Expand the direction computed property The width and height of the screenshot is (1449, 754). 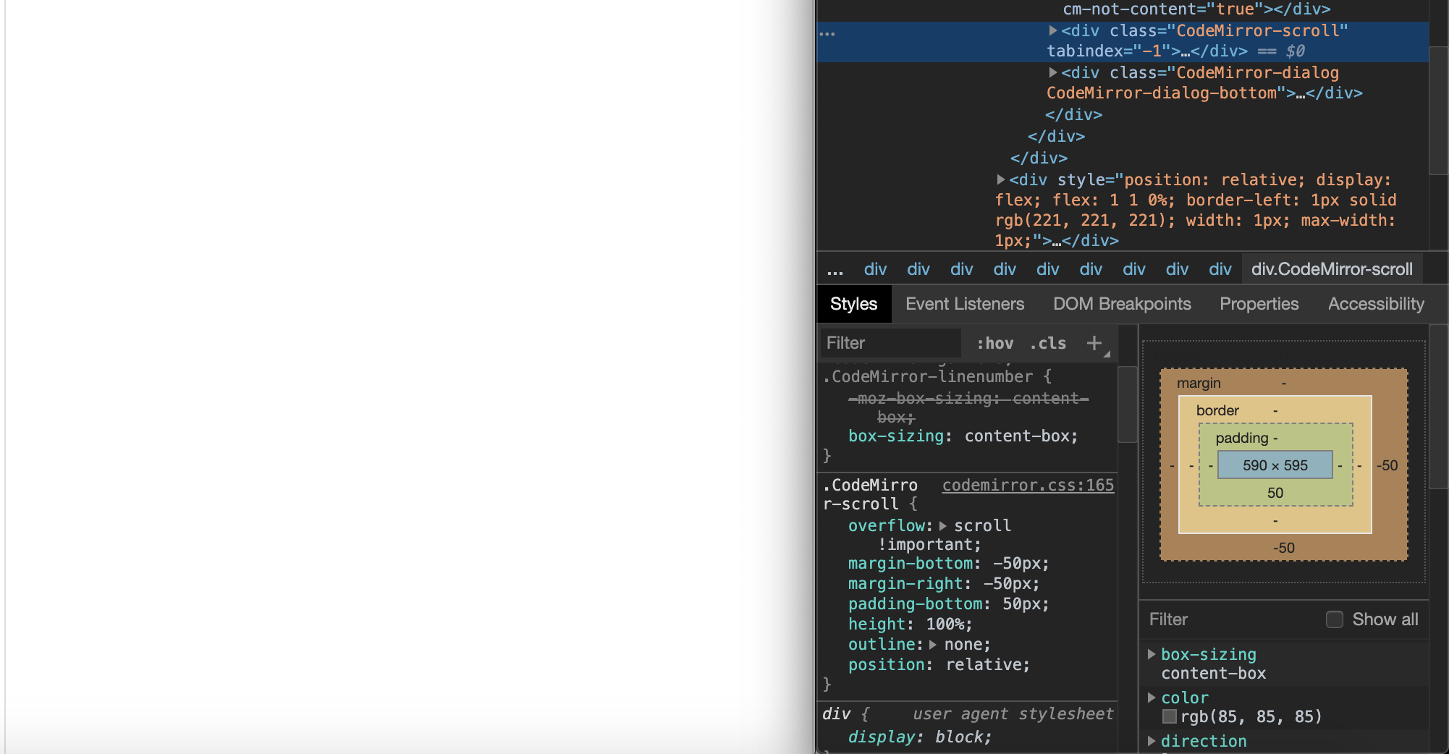click(1152, 741)
